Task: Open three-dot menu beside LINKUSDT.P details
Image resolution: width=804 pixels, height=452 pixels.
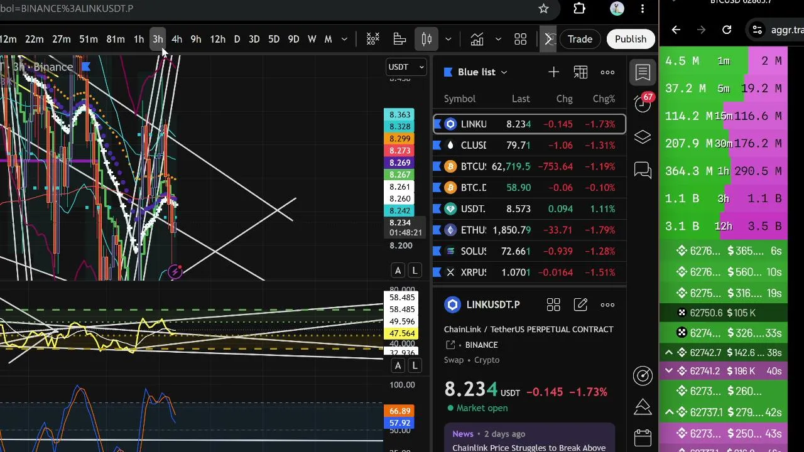Action: [x=607, y=304]
